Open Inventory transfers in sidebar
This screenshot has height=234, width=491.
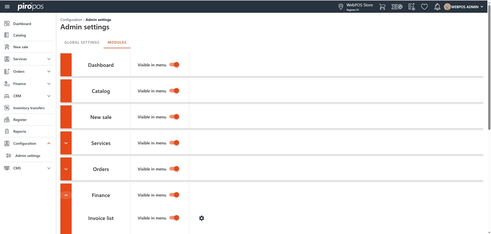[x=29, y=108]
